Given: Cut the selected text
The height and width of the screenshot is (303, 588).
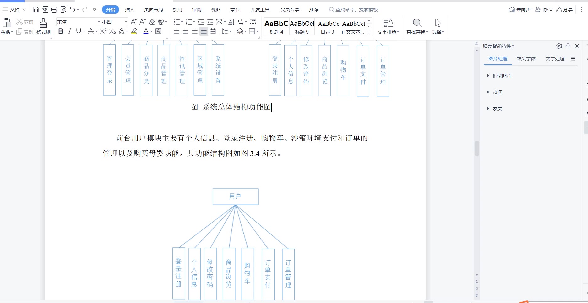Looking at the screenshot, I should click(25, 22).
